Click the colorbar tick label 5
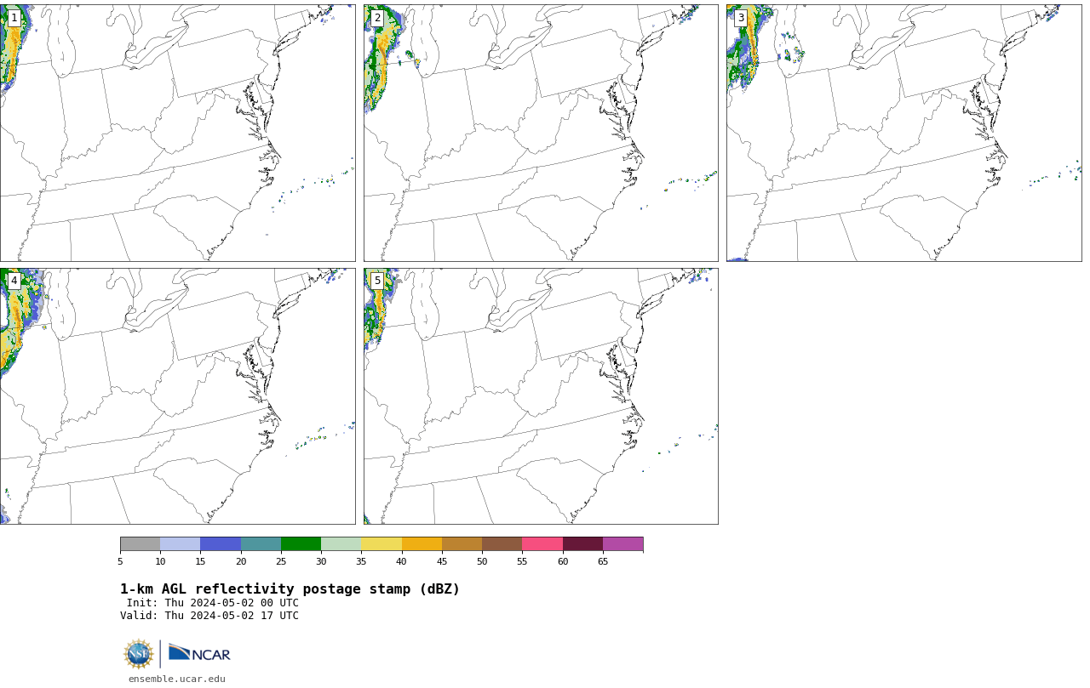1090x688 pixels. pyautogui.click(x=120, y=561)
